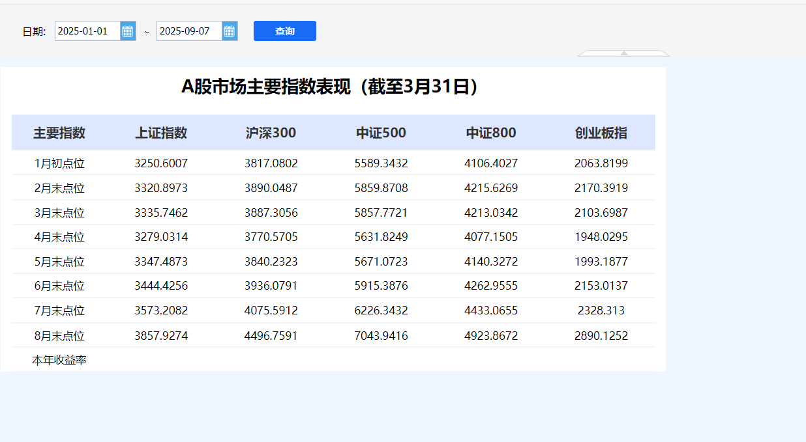Select the 创业板指 column header
Viewport: 806px width, 442px height.
[601, 133]
